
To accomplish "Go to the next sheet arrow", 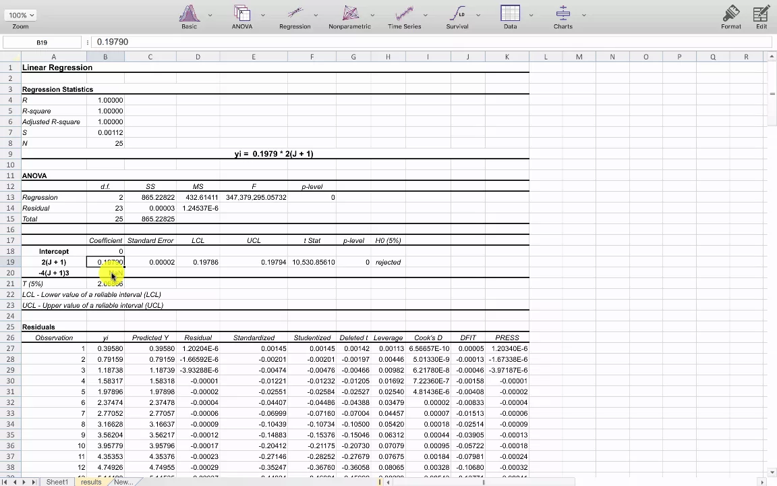I will 24,482.
